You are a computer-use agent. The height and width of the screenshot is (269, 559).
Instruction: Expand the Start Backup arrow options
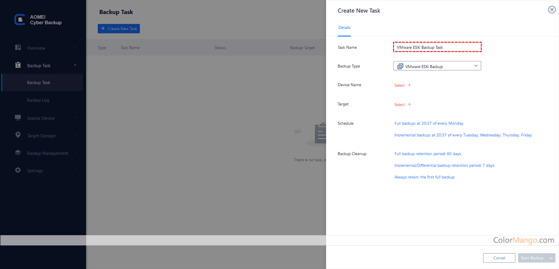click(x=551, y=258)
